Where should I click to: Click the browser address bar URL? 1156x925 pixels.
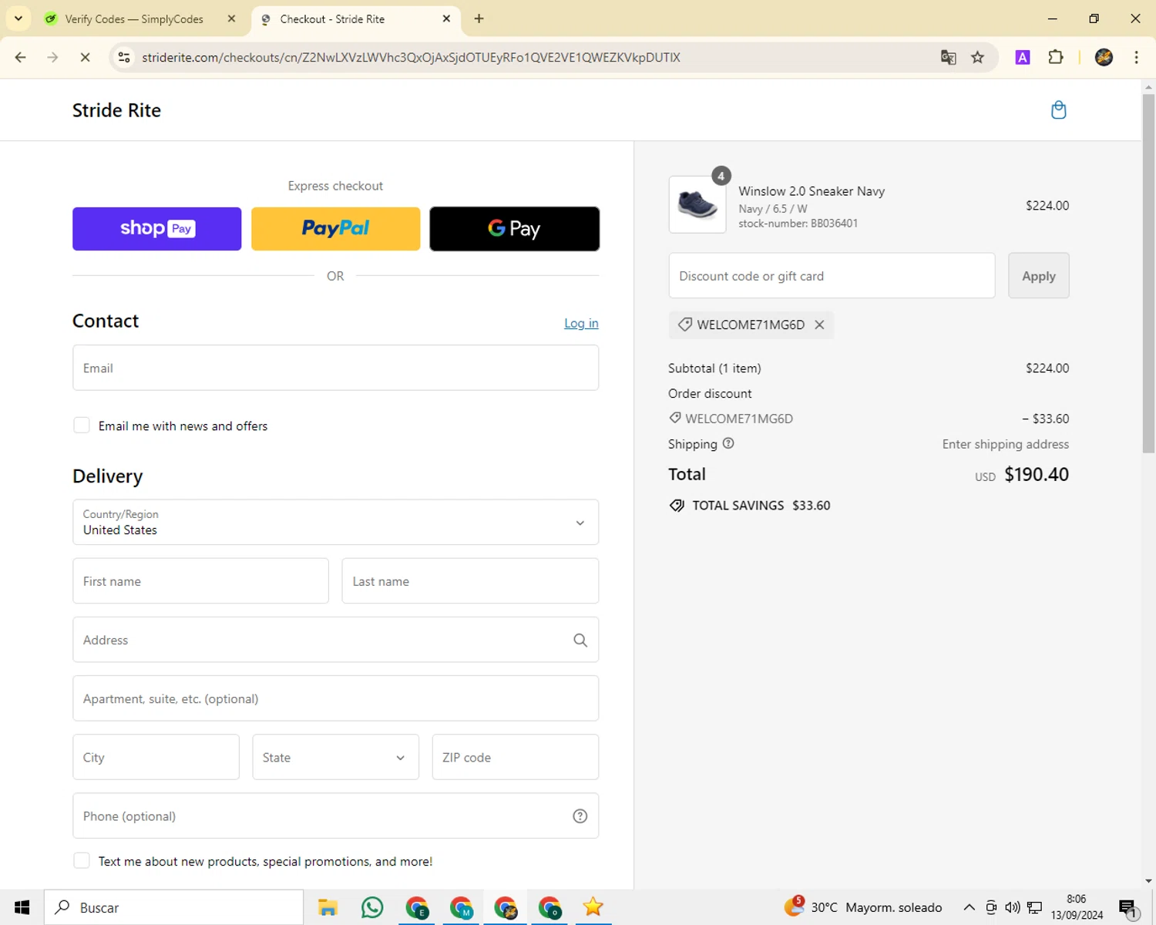click(411, 57)
